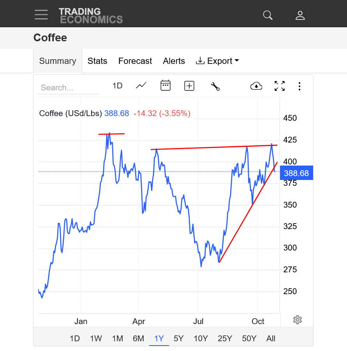This screenshot has width=347, height=351.
Task: Click the Trading Economics logo
Action: click(x=91, y=15)
